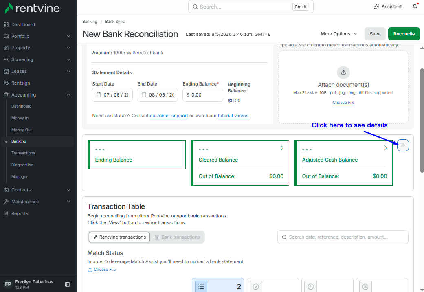
Task: Go to Banking breadcrumb
Action: (90, 21)
